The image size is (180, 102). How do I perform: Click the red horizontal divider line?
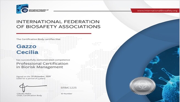[54, 33]
